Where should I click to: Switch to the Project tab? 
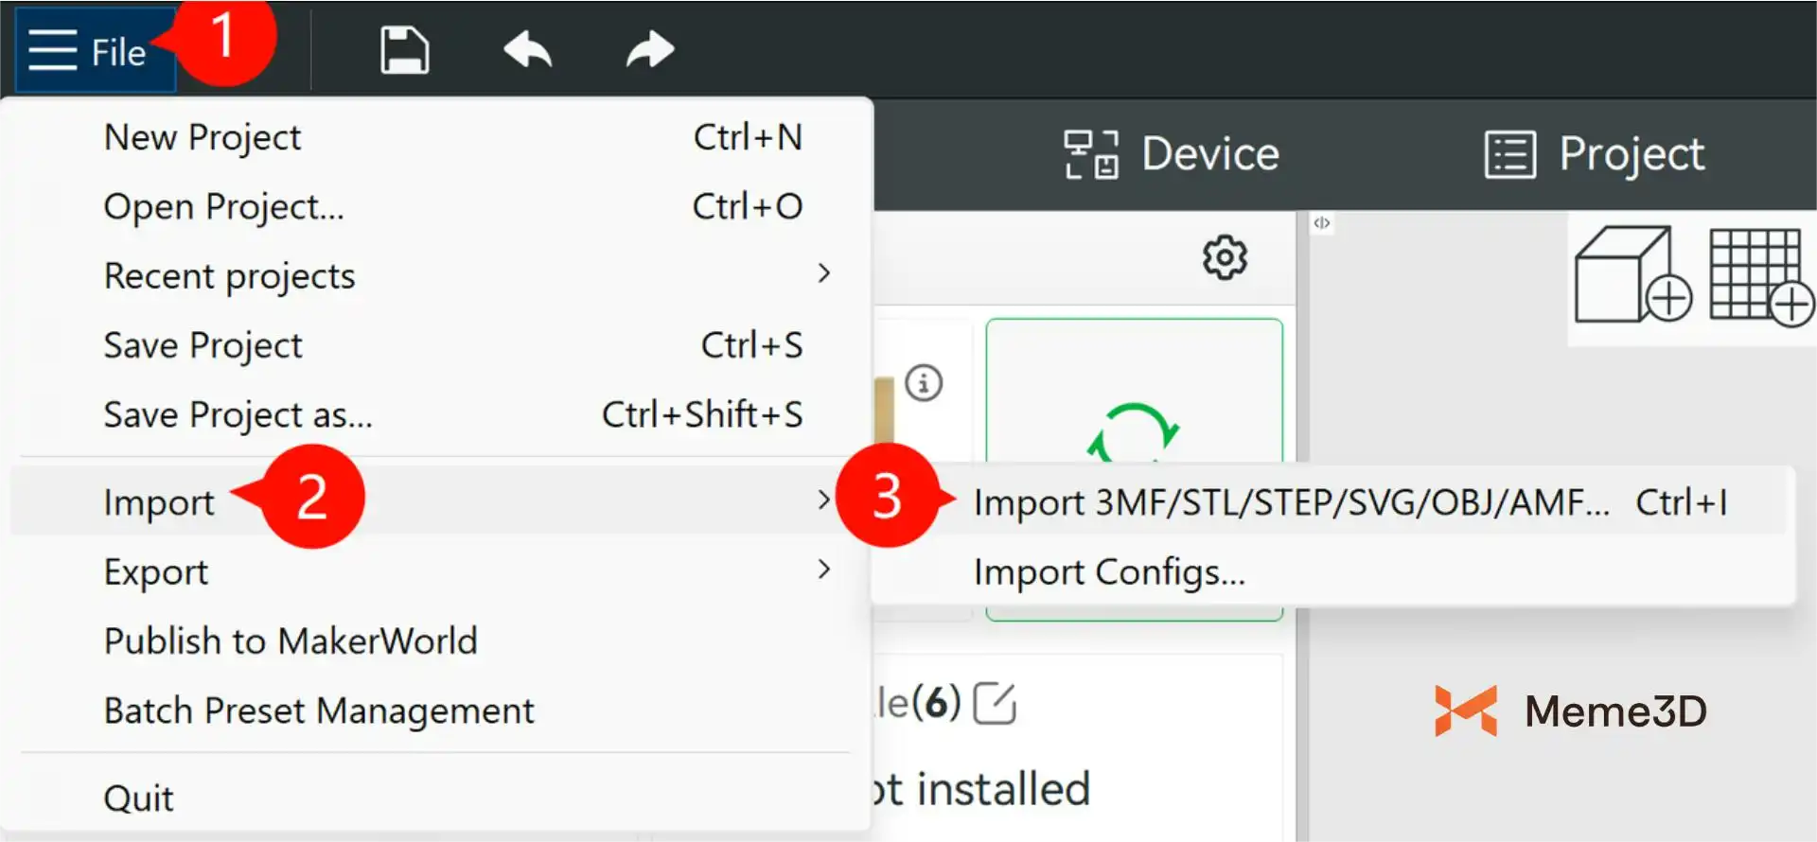[x=1595, y=154]
